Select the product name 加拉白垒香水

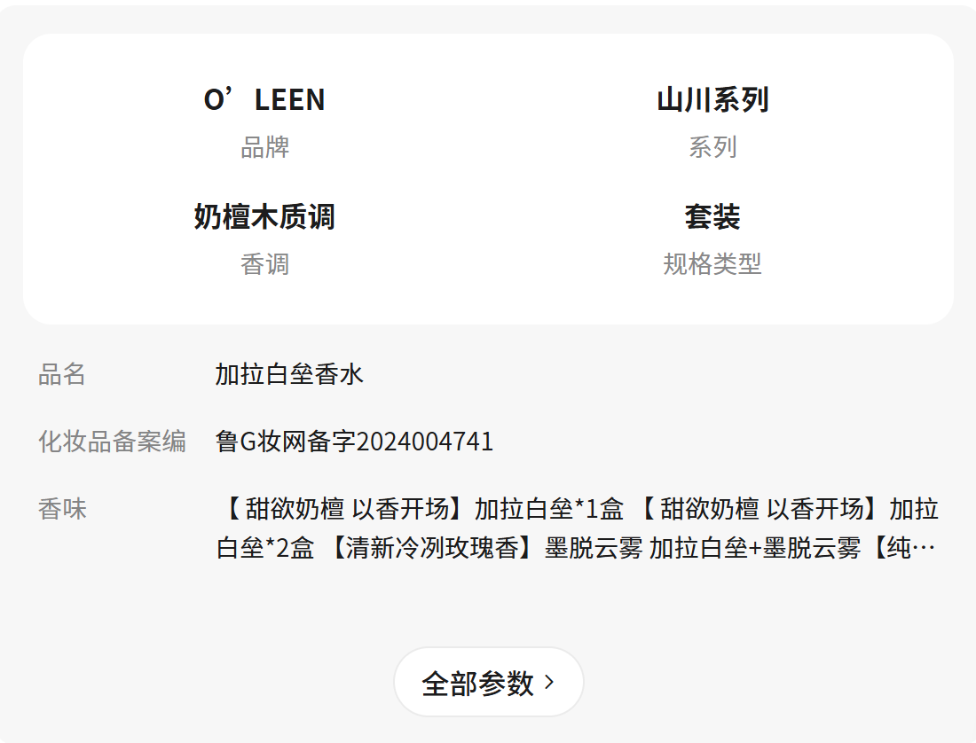point(289,374)
